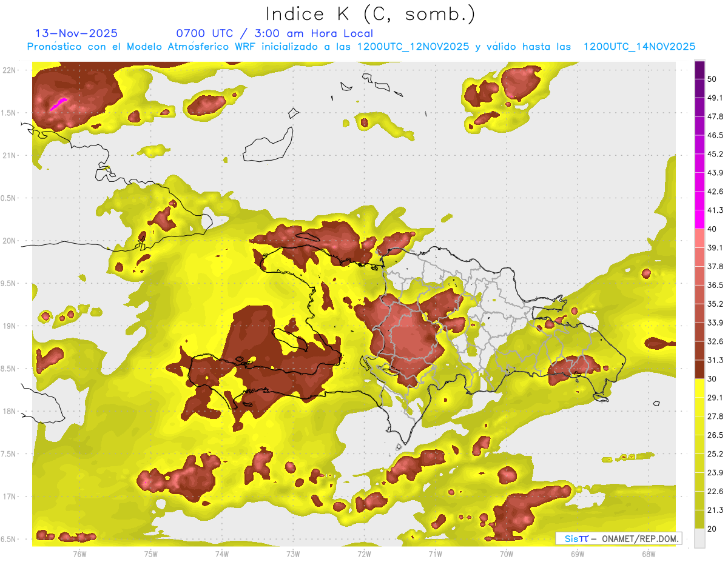
Task: Click the colorbar value '29.1'
Action: [715, 398]
